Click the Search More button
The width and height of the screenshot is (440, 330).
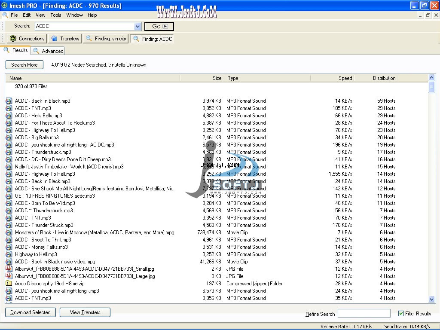tap(24, 65)
